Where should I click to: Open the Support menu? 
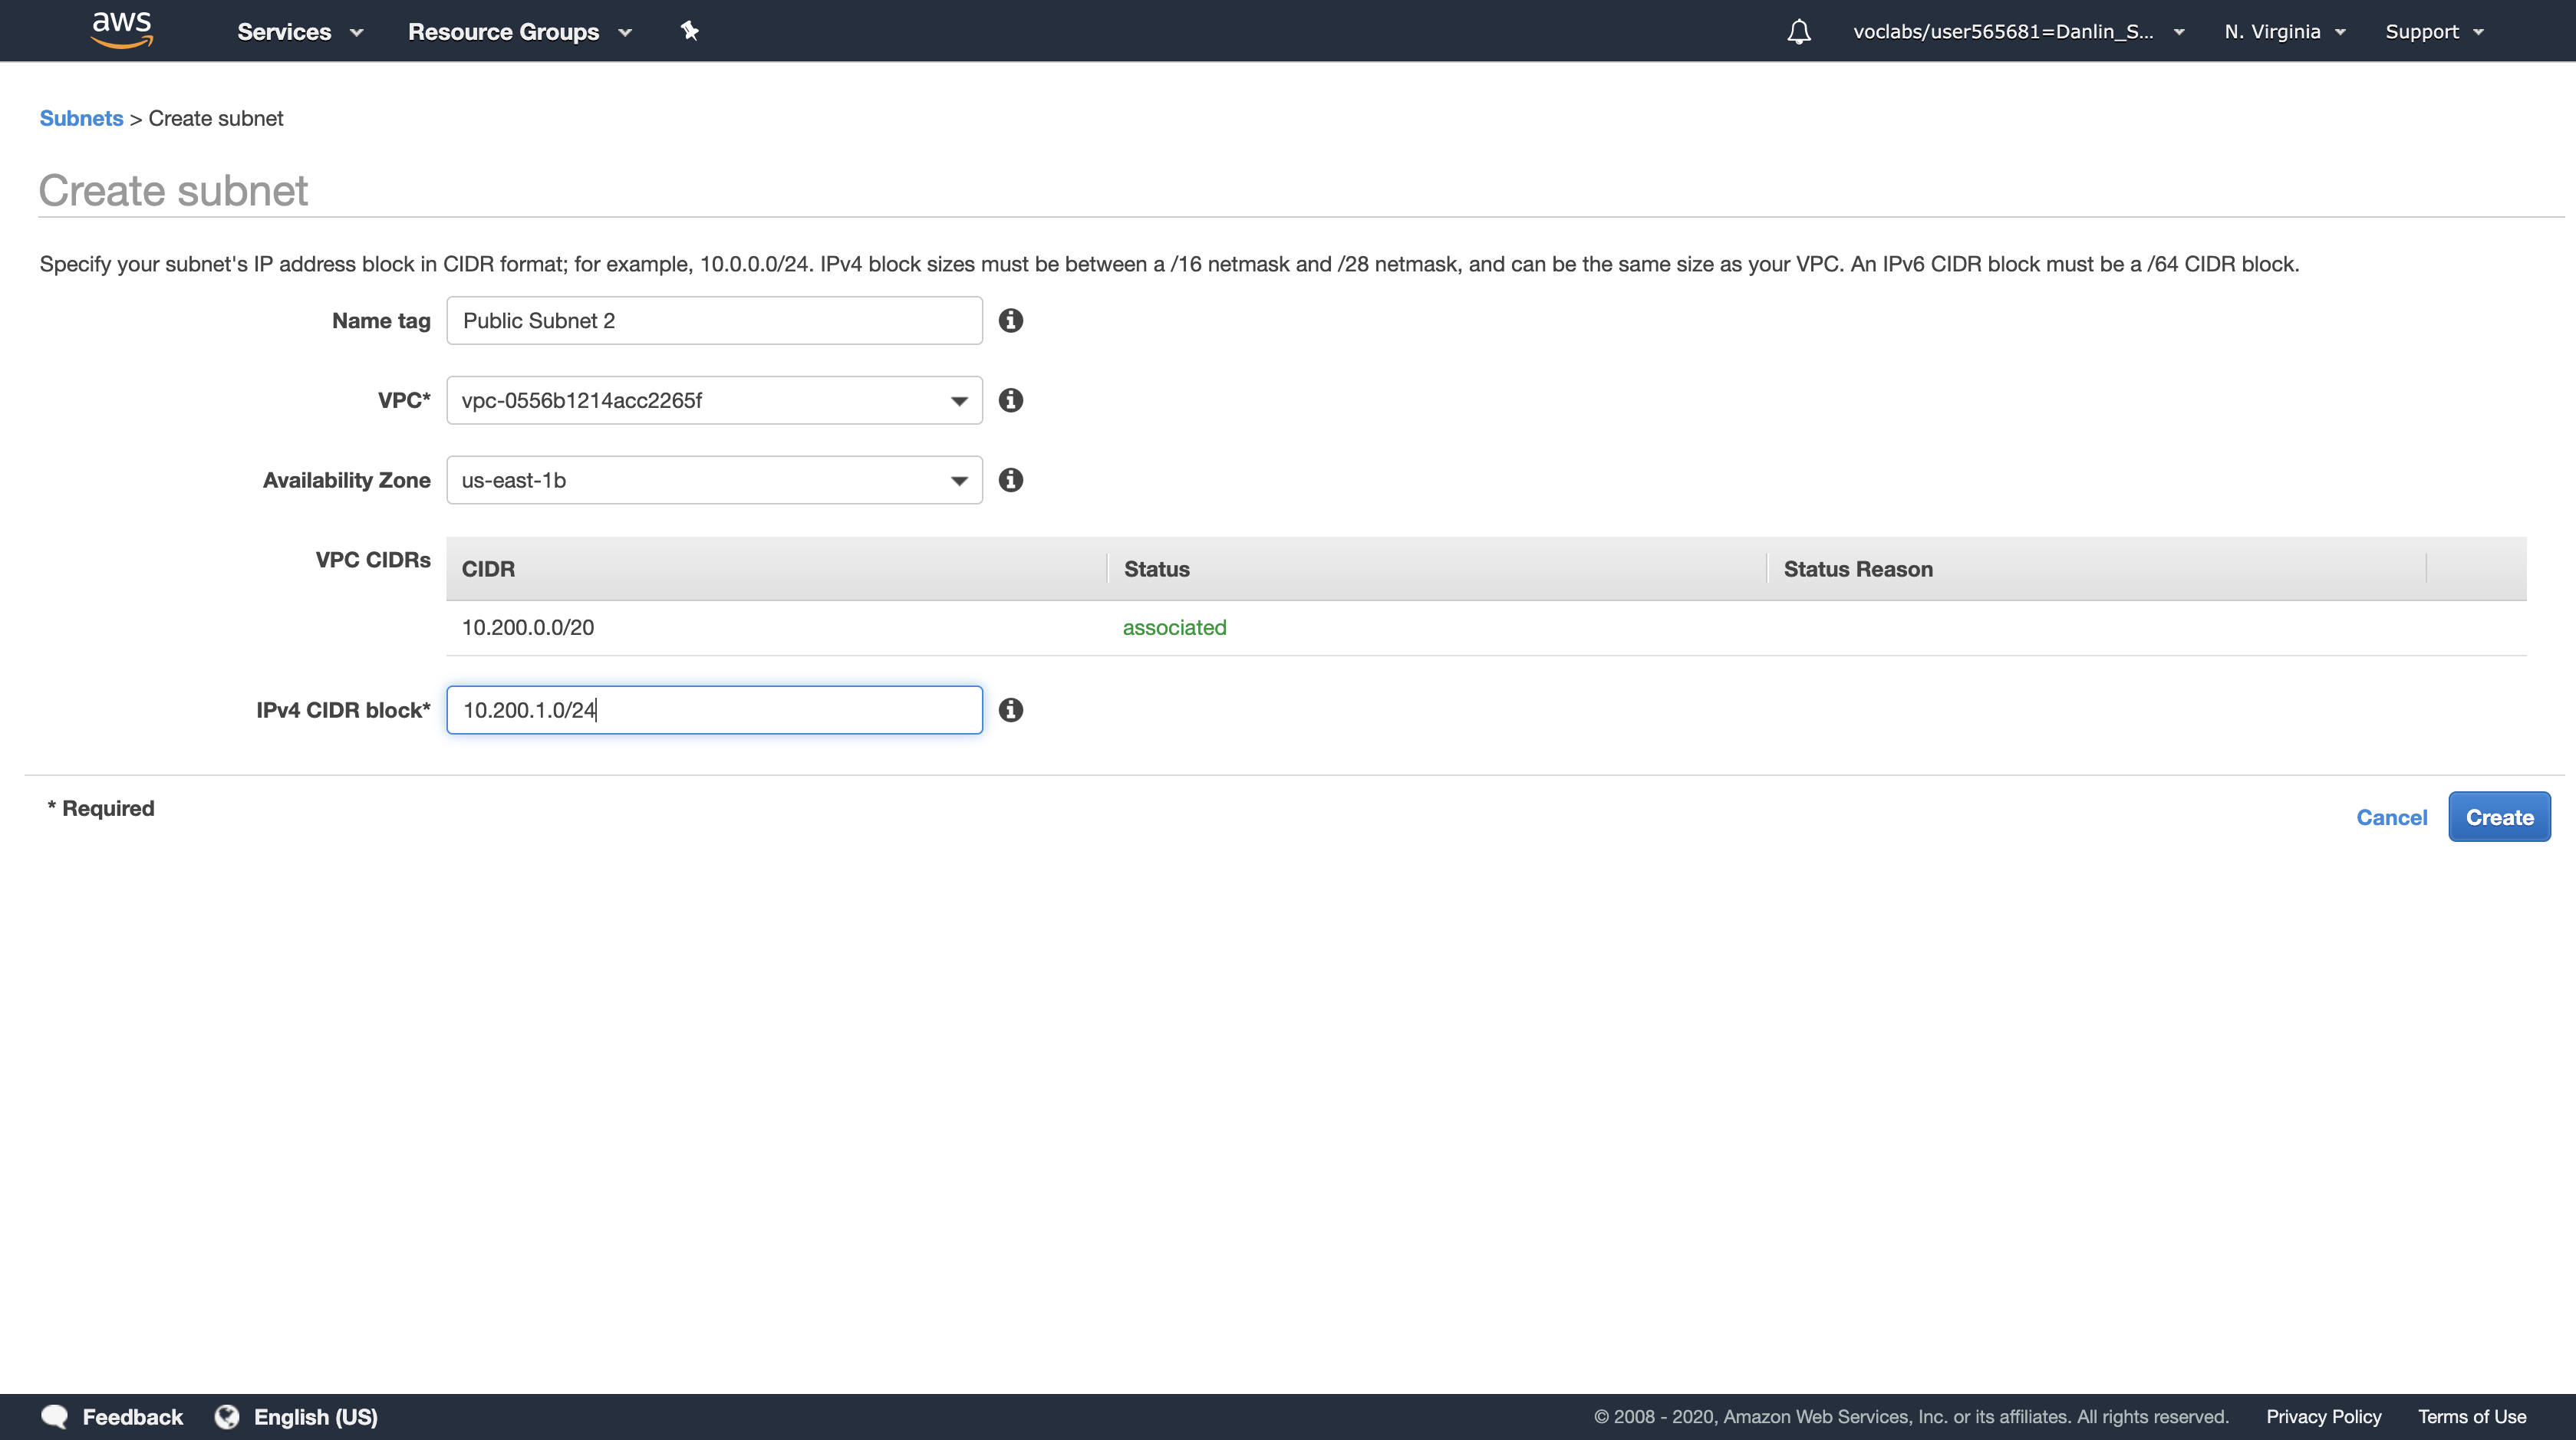(2433, 32)
